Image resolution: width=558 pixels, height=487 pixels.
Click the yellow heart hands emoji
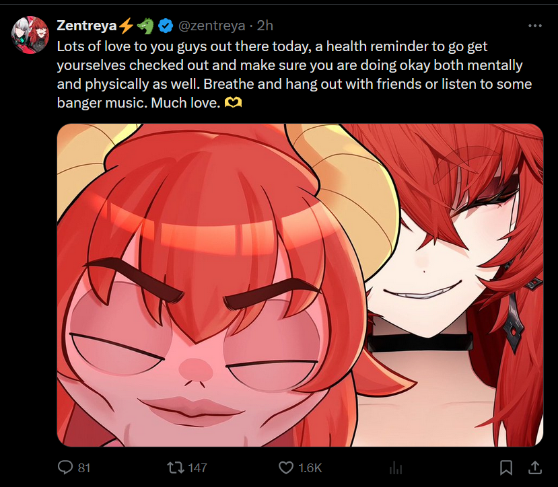233,103
